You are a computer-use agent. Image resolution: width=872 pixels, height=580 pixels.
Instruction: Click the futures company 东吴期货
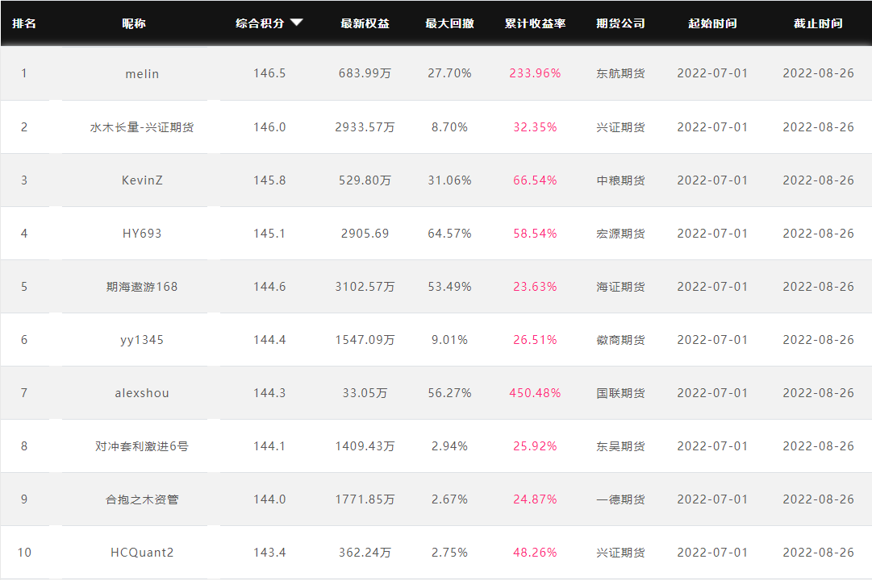pos(620,446)
